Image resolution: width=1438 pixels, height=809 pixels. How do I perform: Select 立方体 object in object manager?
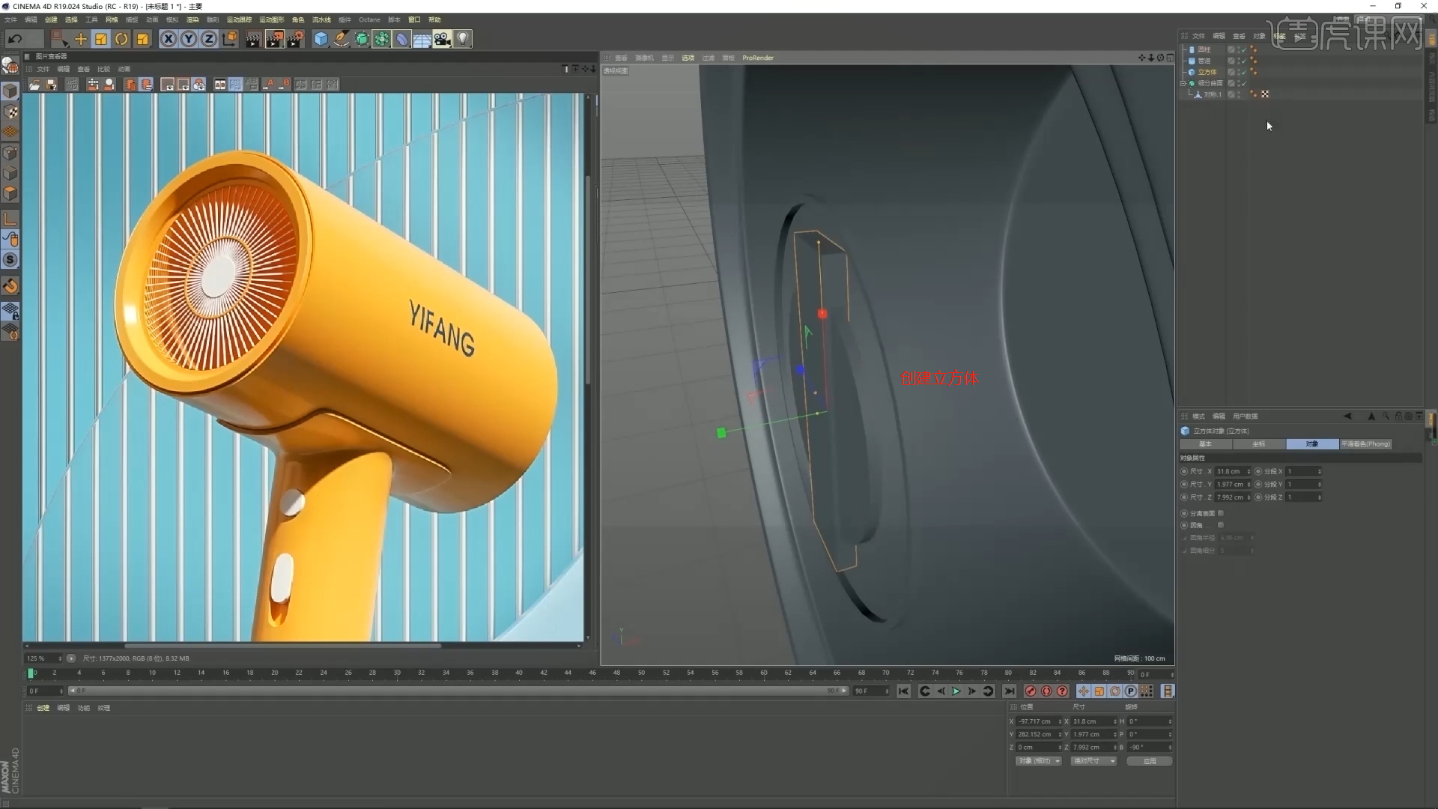point(1207,72)
